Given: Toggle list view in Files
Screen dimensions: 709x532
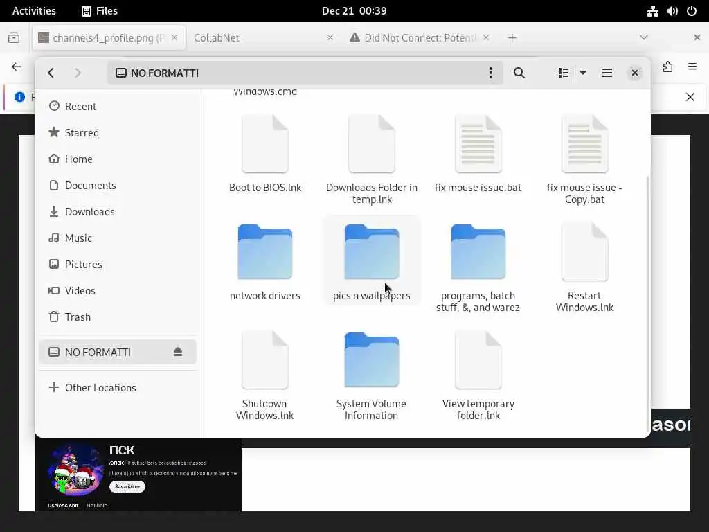Looking at the screenshot, I should tap(564, 73).
